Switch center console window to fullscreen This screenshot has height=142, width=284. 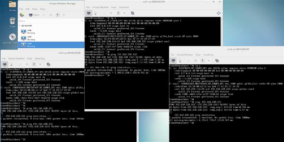point(219,13)
